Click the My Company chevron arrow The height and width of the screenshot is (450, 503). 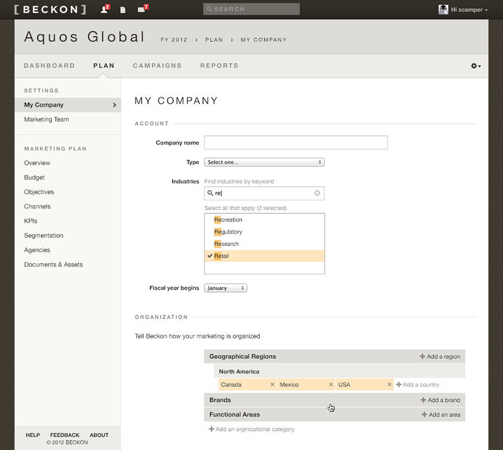[x=115, y=105]
